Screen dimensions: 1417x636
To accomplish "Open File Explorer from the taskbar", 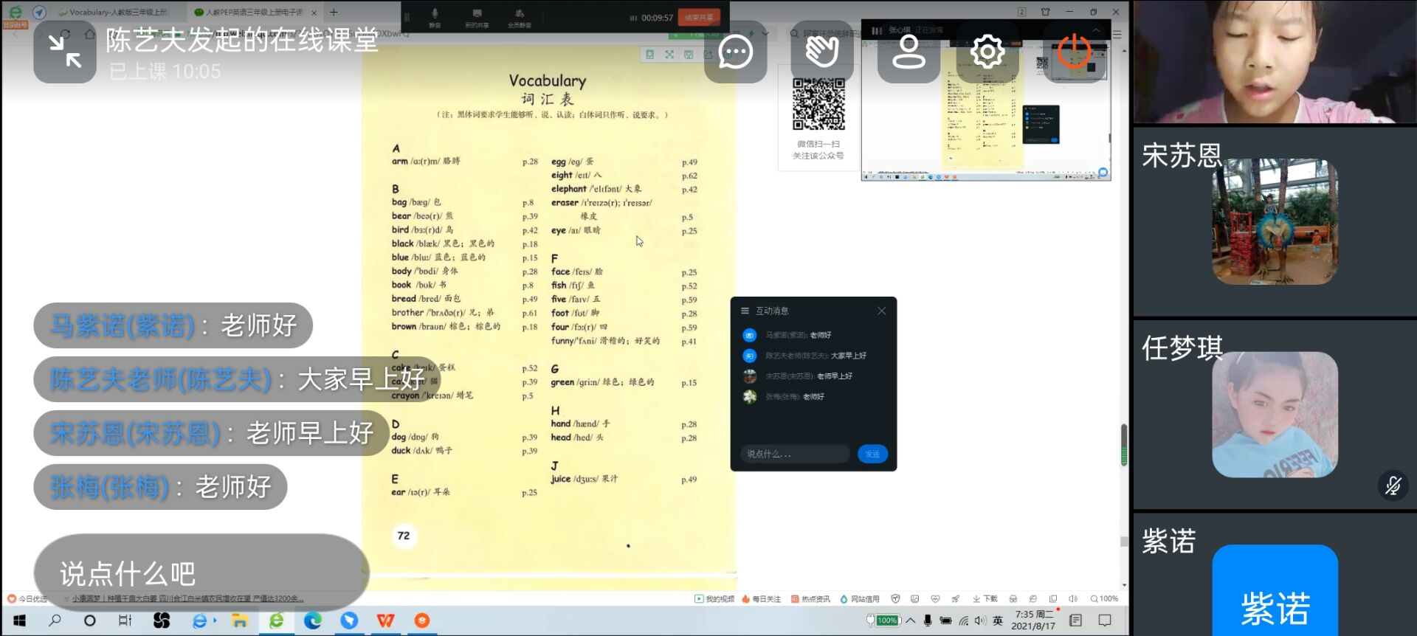I will 239,621.
